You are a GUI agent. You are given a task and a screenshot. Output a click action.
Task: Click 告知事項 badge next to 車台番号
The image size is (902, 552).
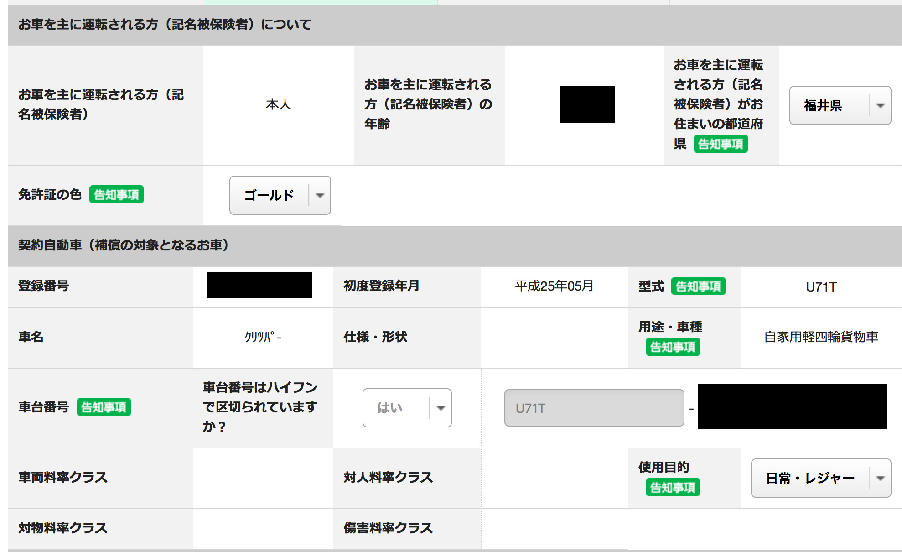(x=104, y=407)
